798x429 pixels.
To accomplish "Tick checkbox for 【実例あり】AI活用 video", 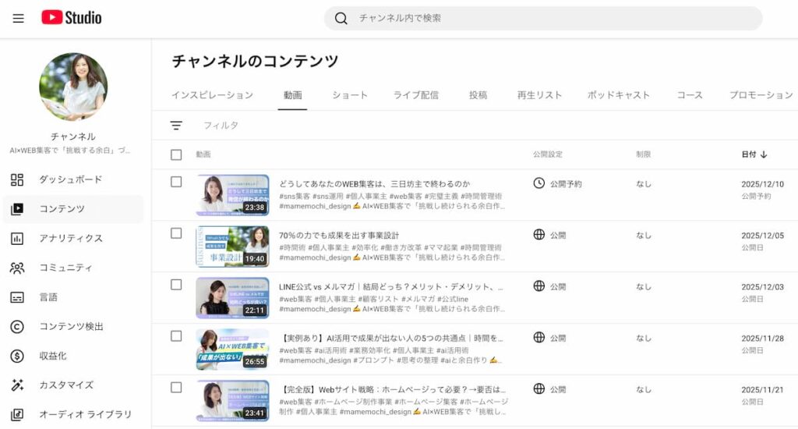I will pos(176,336).
